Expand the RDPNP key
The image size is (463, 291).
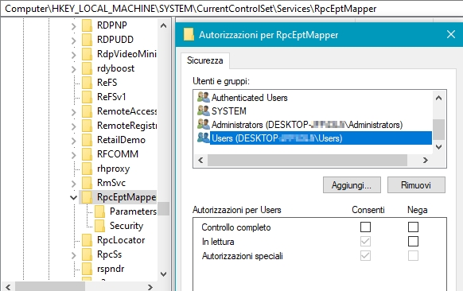point(73,26)
